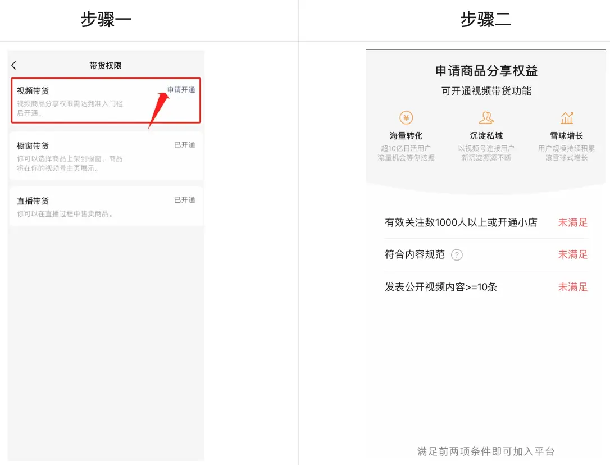Click 申请开通 for 视频带货

pyautogui.click(x=181, y=90)
